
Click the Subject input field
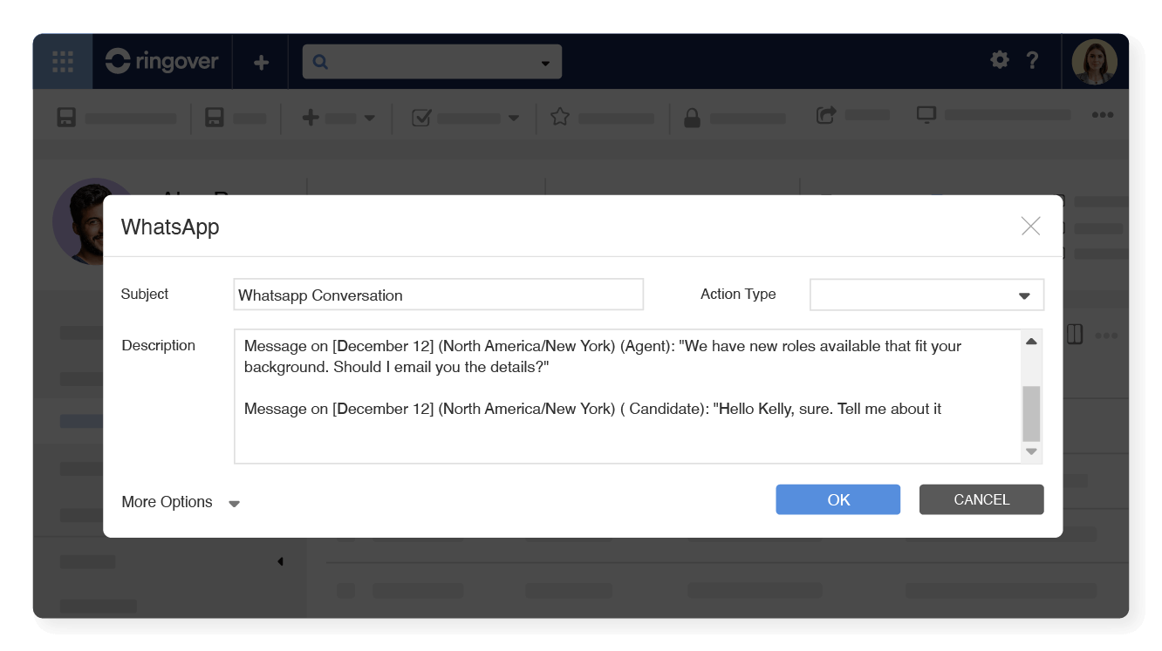[438, 295]
